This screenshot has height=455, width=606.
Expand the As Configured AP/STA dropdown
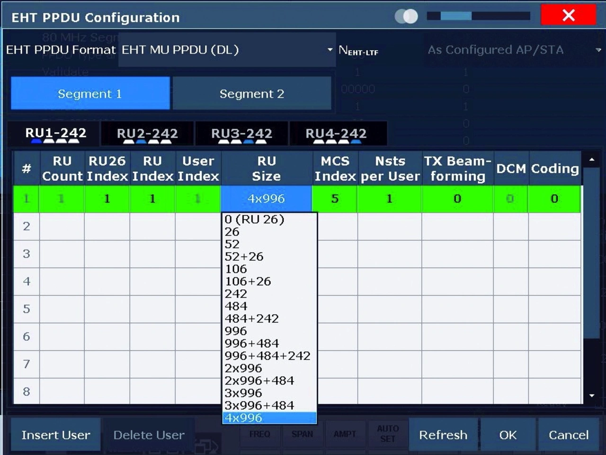coord(514,50)
